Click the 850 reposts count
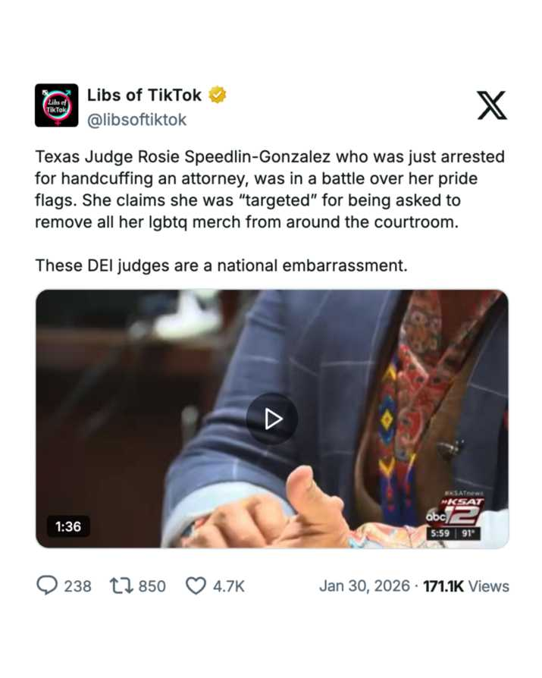The height and width of the screenshot is (678, 542). pyautogui.click(x=152, y=586)
